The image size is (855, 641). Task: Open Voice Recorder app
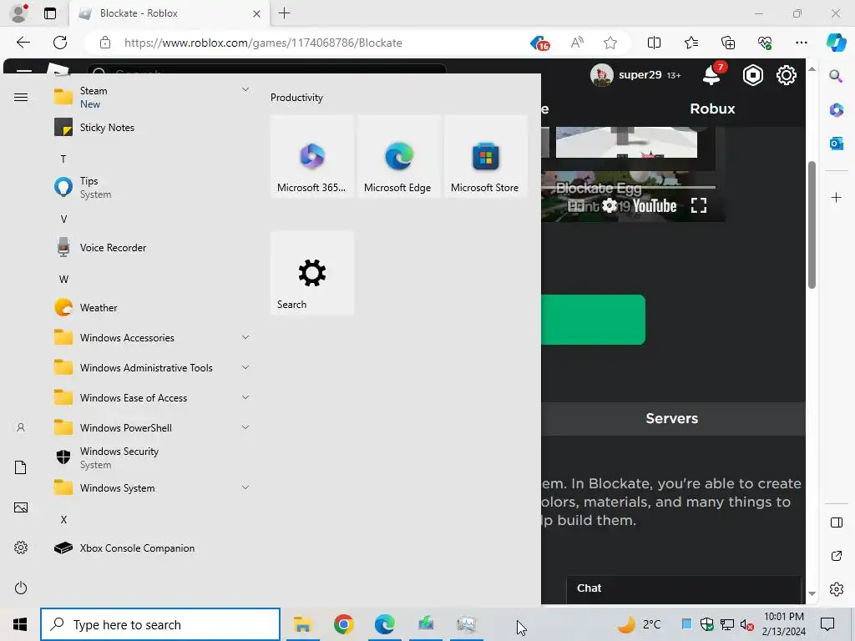click(x=153, y=247)
